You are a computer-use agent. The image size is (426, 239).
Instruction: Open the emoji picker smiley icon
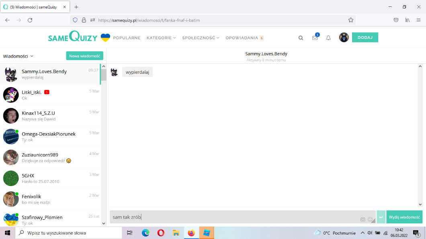(x=370, y=219)
